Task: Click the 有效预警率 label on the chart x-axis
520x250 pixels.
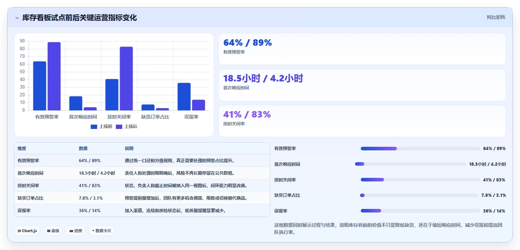Action: 47,117
